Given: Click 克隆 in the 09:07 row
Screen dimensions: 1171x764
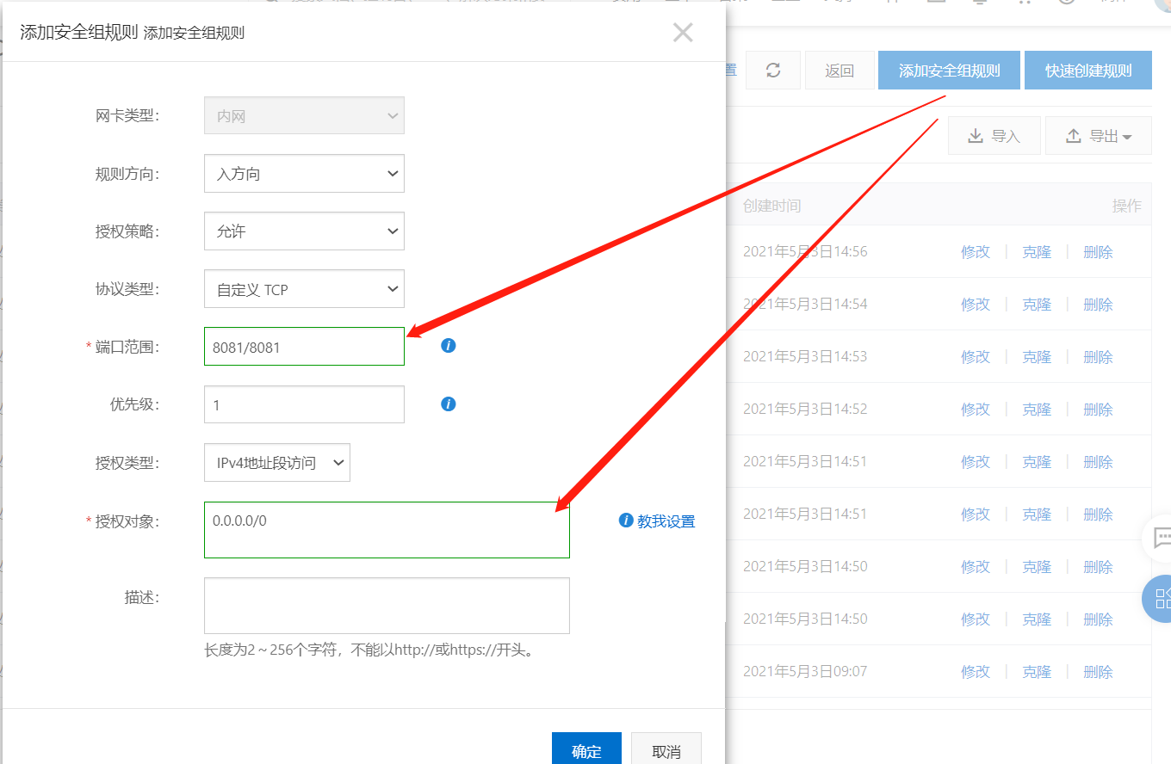Looking at the screenshot, I should (1037, 672).
